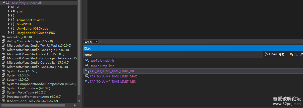This screenshot has width=303, height=108.
Task: Click the field icon beside _tapToJumpTime
Action: [x=87, y=66]
